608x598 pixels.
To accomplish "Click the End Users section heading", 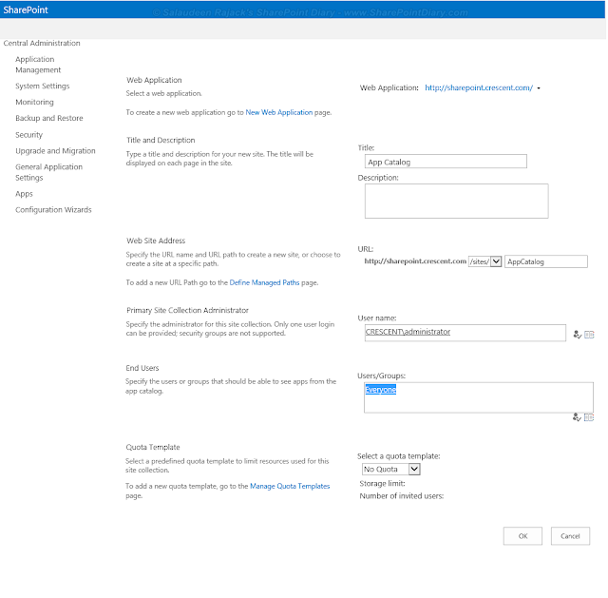I will (142, 368).
